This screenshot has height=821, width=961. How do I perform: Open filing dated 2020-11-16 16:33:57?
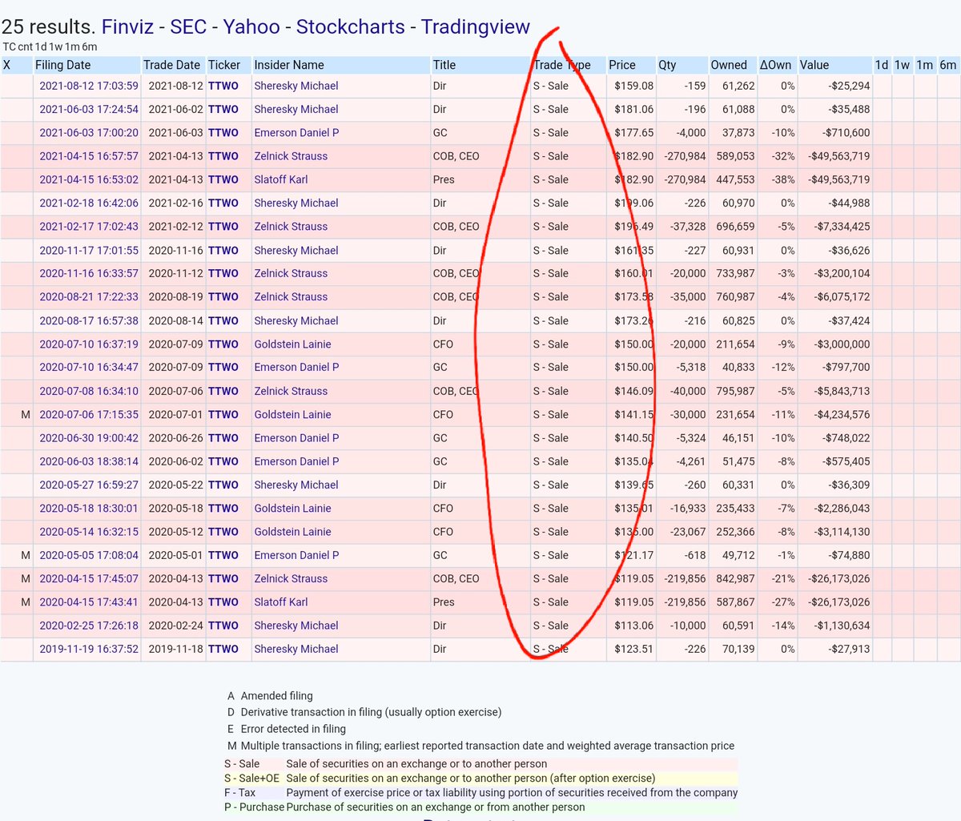89,273
